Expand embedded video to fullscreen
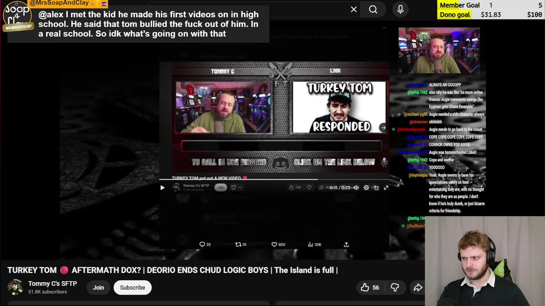This screenshot has width=545, height=306. tap(386, 187)
